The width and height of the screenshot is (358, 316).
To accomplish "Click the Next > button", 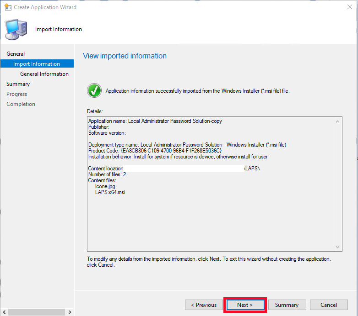I will point(244,305).
